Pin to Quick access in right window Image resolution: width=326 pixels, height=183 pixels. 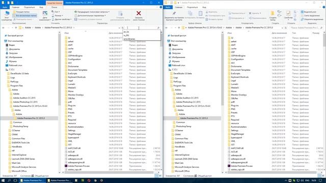174,16
